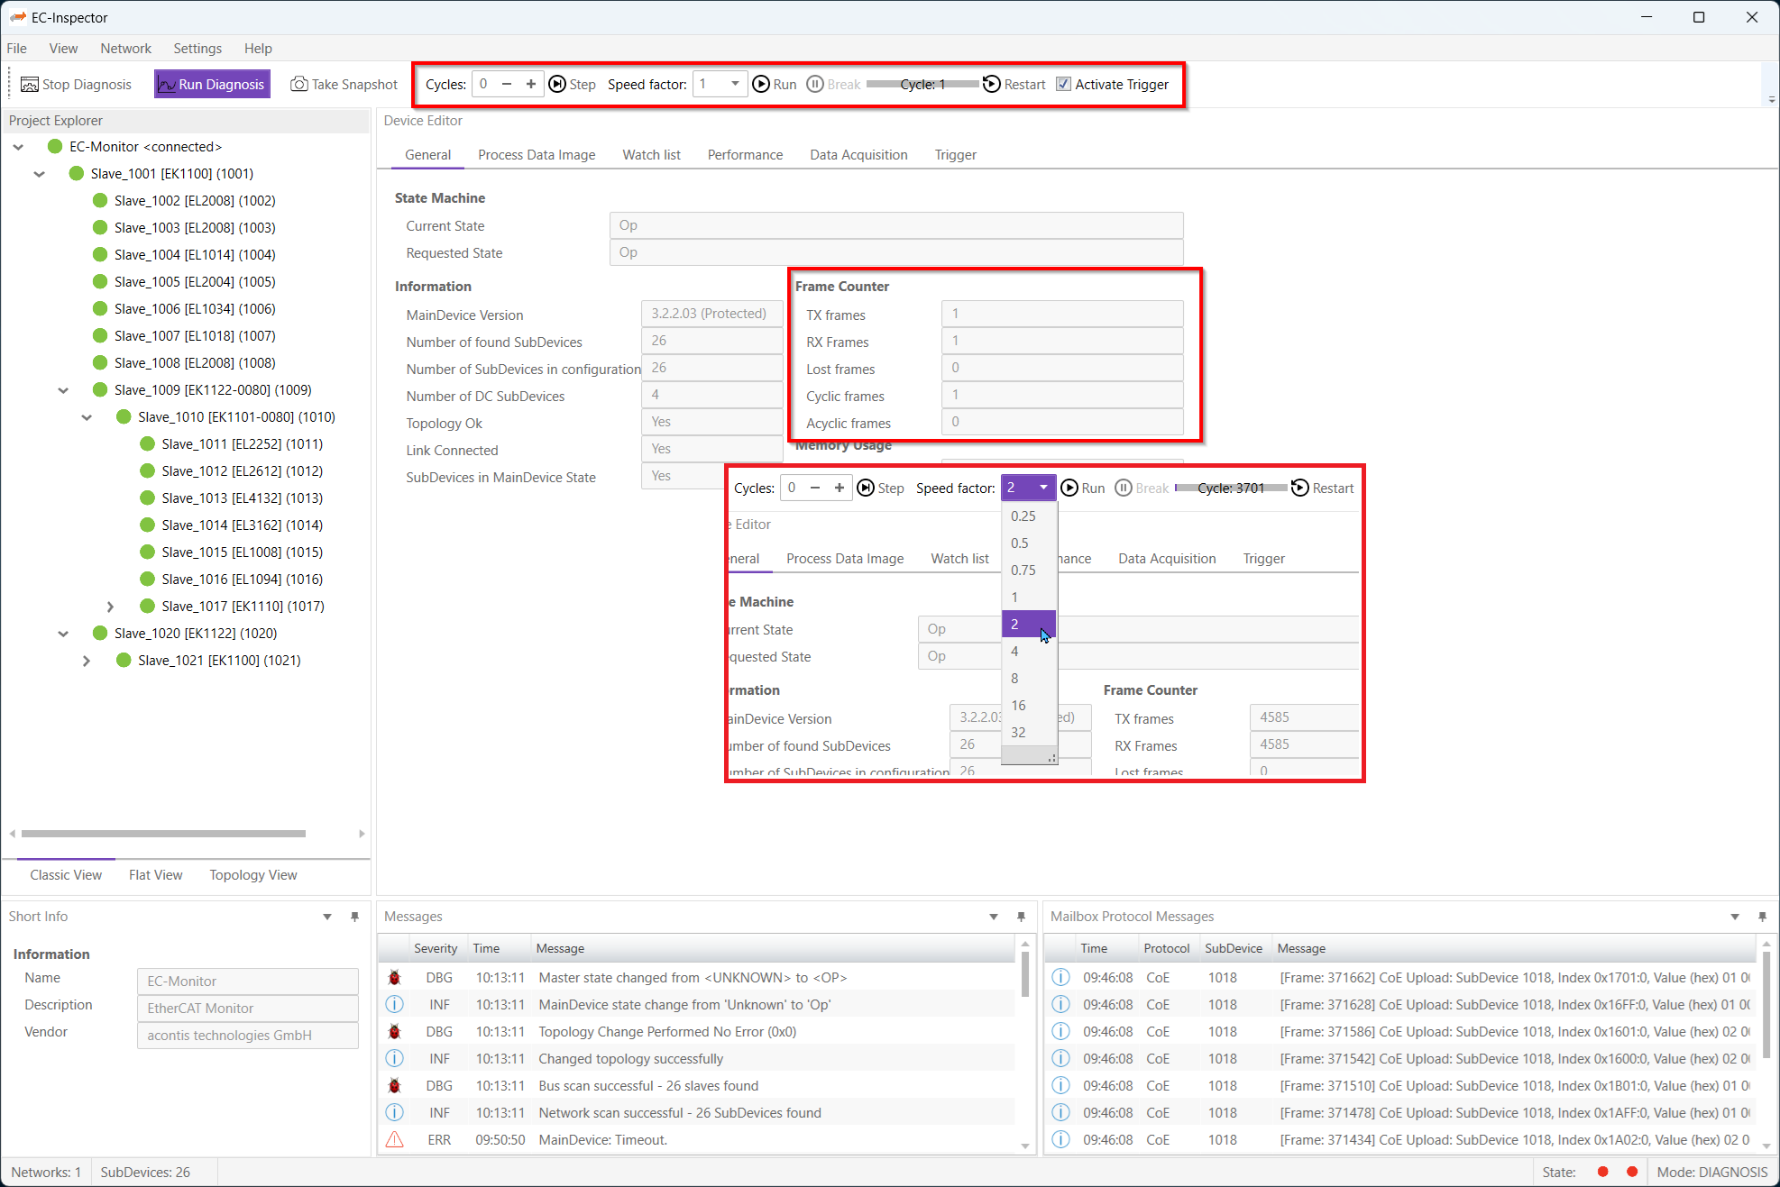1780x1187 pixels.
Task: Select speed factor value 0.25 from the list
Action: [1023, 516]
